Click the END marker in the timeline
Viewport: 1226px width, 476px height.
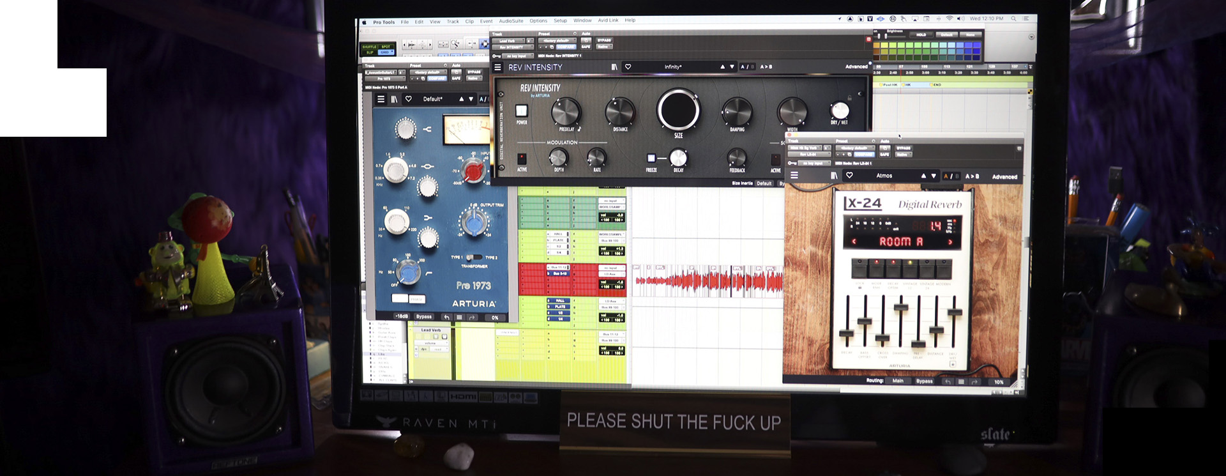(x=935, y=85)
